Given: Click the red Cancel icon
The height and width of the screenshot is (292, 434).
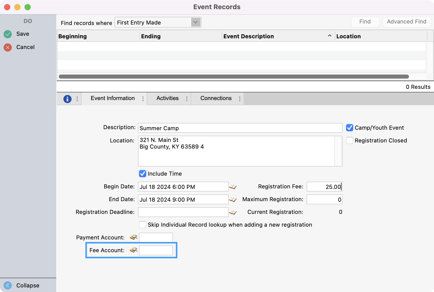Looking at the screenshot, I should (8, 47).
